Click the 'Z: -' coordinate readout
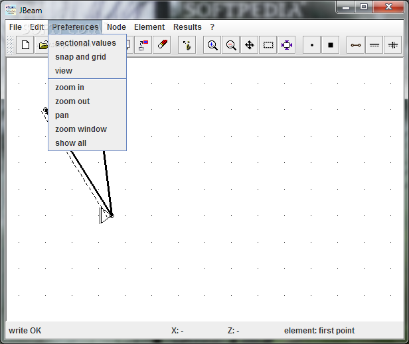This screenshot has width=409, height=344. [234, 331]
